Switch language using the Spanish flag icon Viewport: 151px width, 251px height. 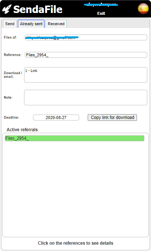click(x=143, y=9)
